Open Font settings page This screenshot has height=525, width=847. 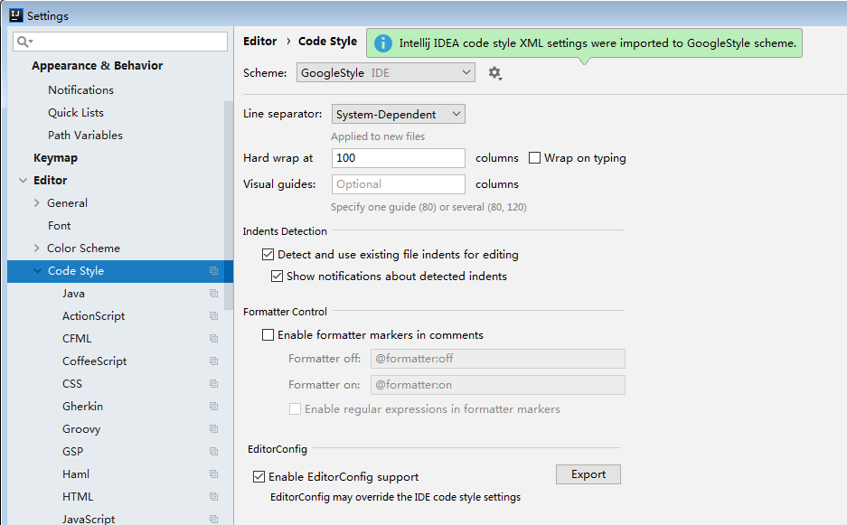(59, 226)
